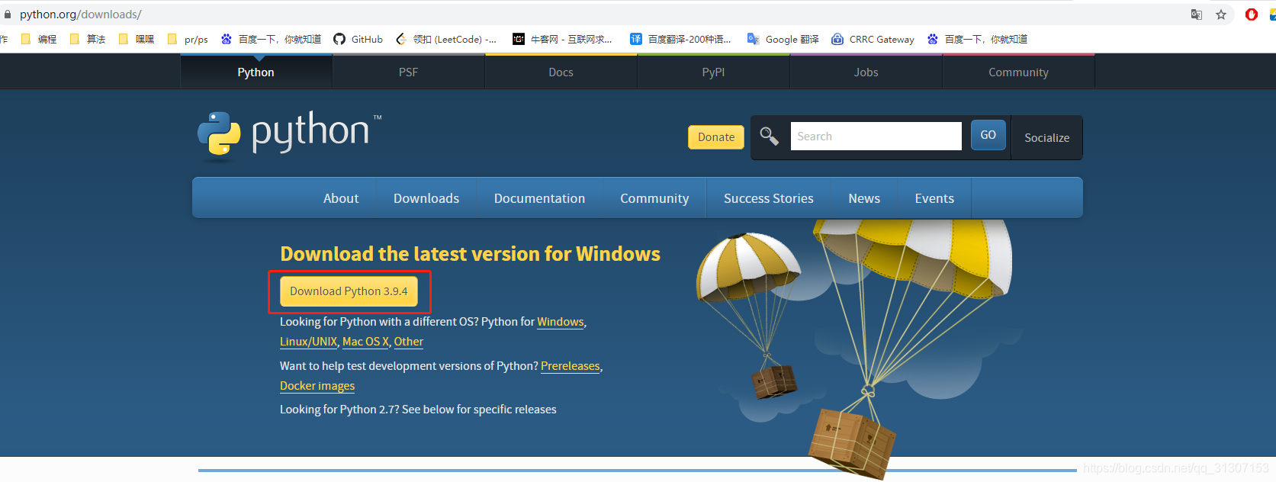
Task: Open the 牛客网 bookmark
Action: tap(562, 39)
